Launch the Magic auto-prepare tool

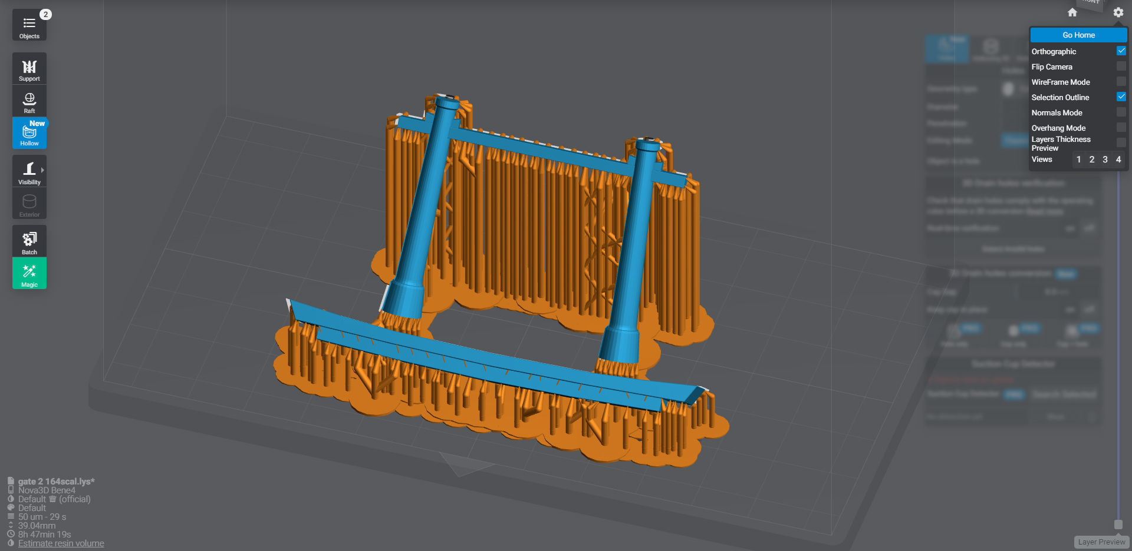(x=29, y=274)
